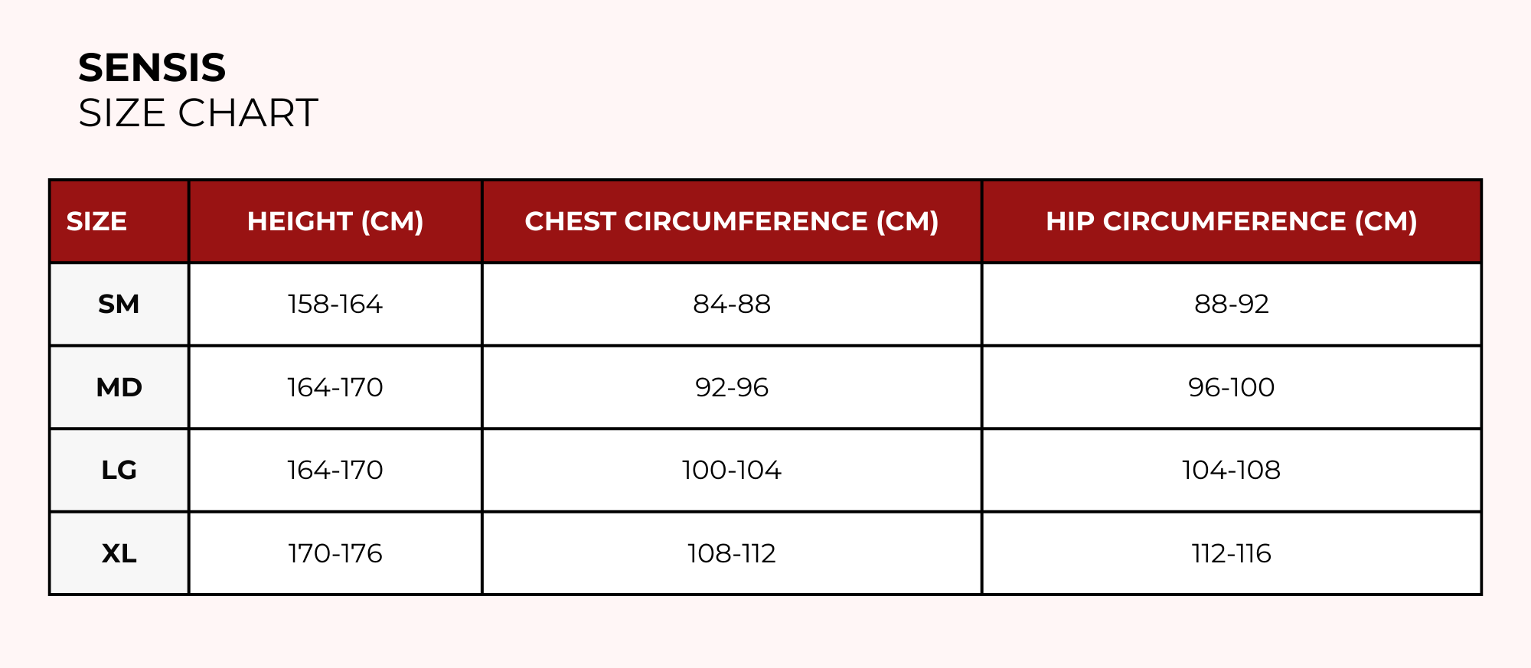Image resolution: width=1531 pixels, height=668 pixels.
Task: Choose the 112-116 hip circumference cell
Action: click(1231, 553)
